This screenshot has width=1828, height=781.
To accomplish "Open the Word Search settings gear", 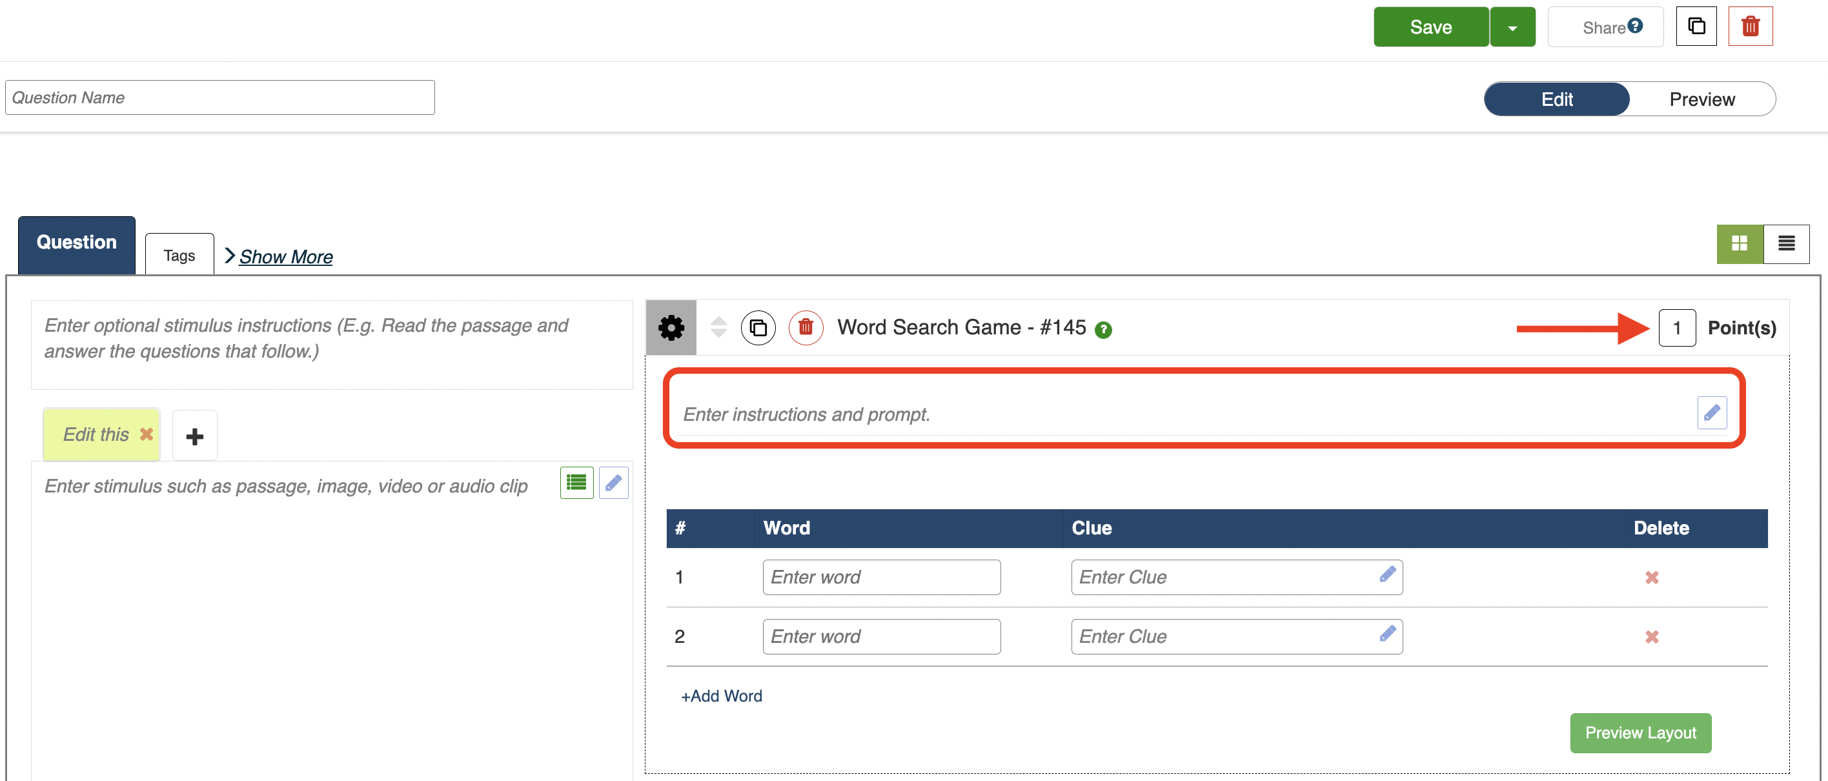I will tap(671, 328).
